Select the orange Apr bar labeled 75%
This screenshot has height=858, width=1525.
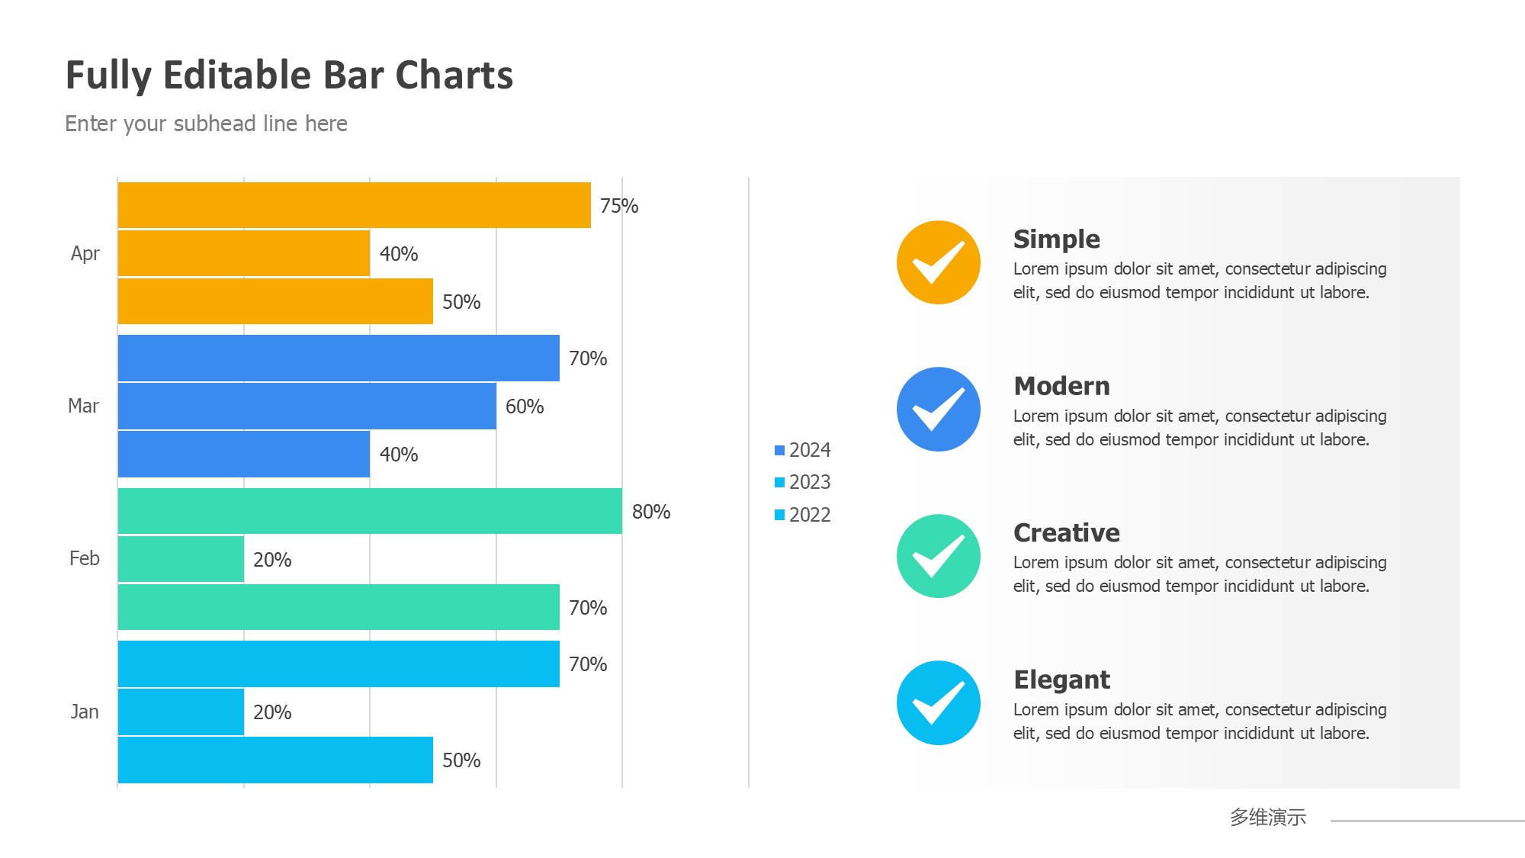point(354,205)
